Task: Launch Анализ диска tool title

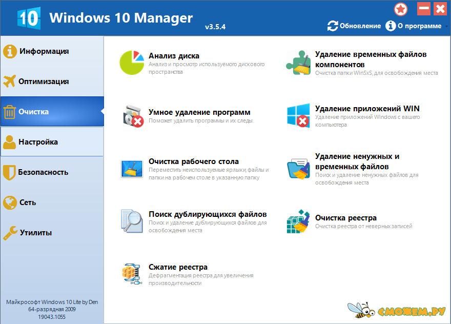Action: coord(174,56)
